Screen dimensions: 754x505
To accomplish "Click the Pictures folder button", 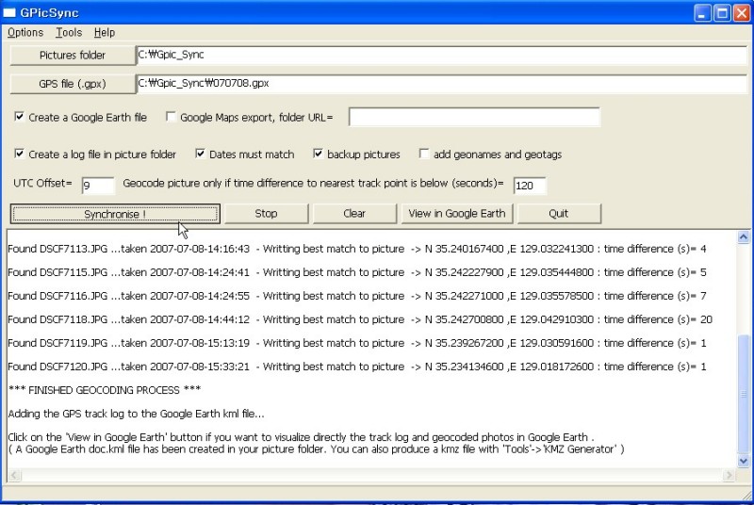I will [73, 56].
